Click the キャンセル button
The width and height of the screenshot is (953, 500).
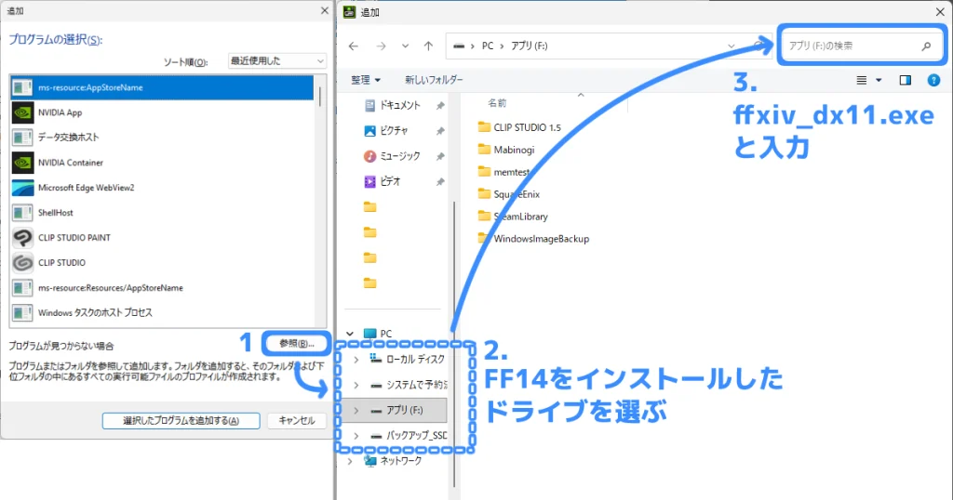(x=297, y=420)
